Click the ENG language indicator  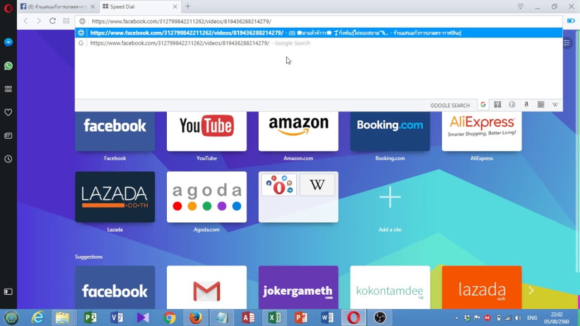point(532,318)
